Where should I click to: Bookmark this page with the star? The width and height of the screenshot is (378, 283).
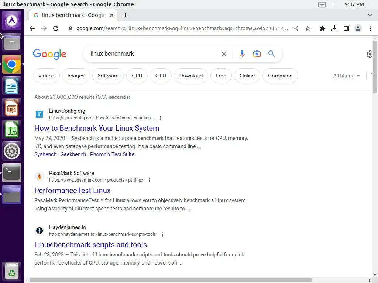pos(308,28)
